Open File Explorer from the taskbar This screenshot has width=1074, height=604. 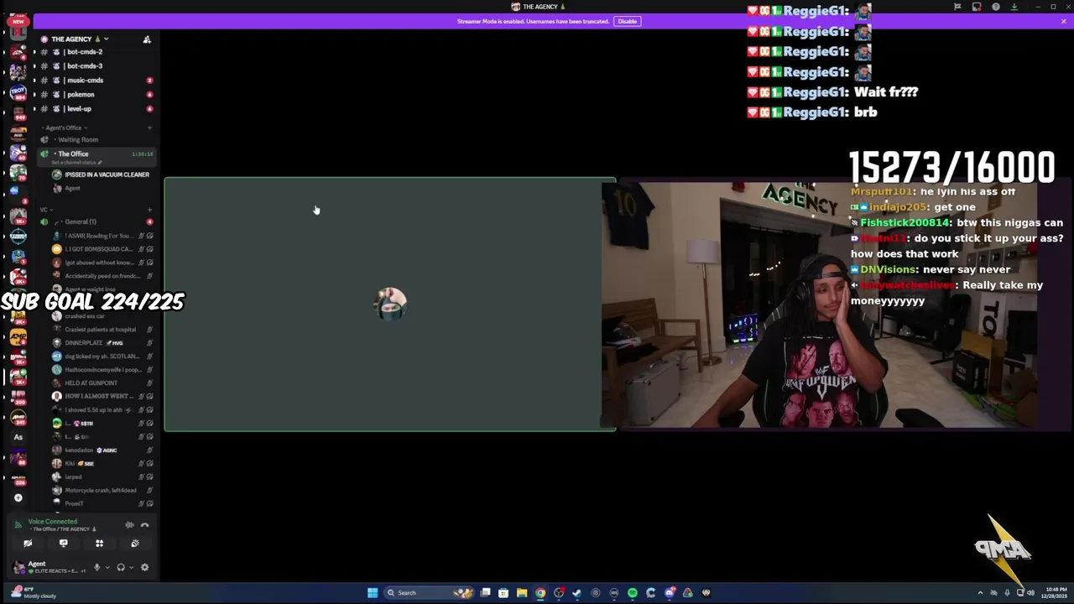[x=522, y=593]
